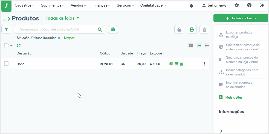Click the Boné shopping cart icon

point(176,64)
